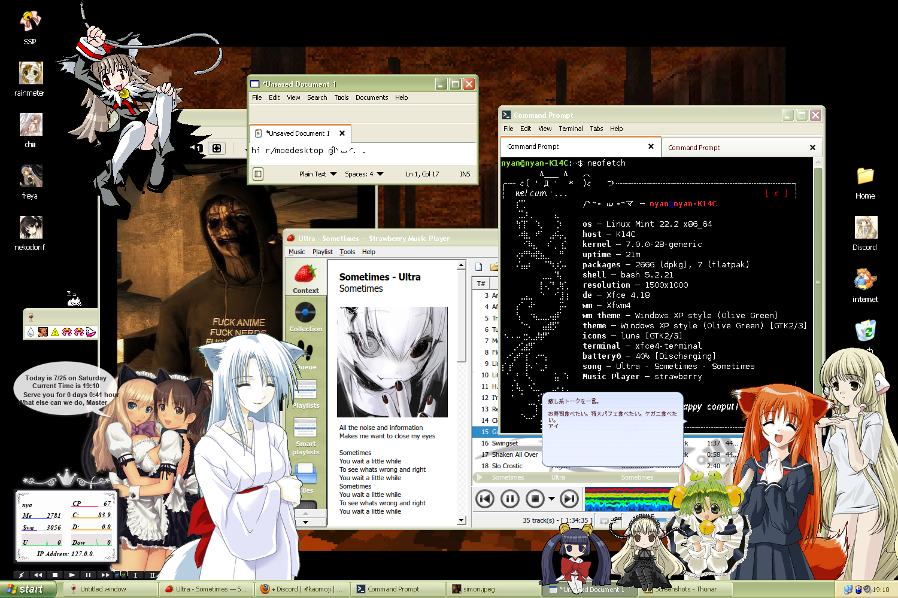Open Tools menu in Strawberry

pos(347,252)
